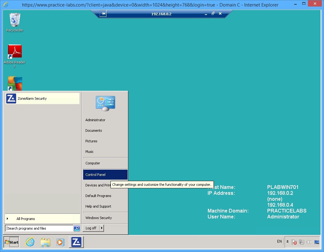Open the Recycle Bin
Screen dimensions: 324x252
14,19
